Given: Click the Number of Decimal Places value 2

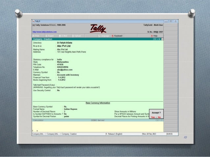Looking at the screenshot, I should (65, 112).
